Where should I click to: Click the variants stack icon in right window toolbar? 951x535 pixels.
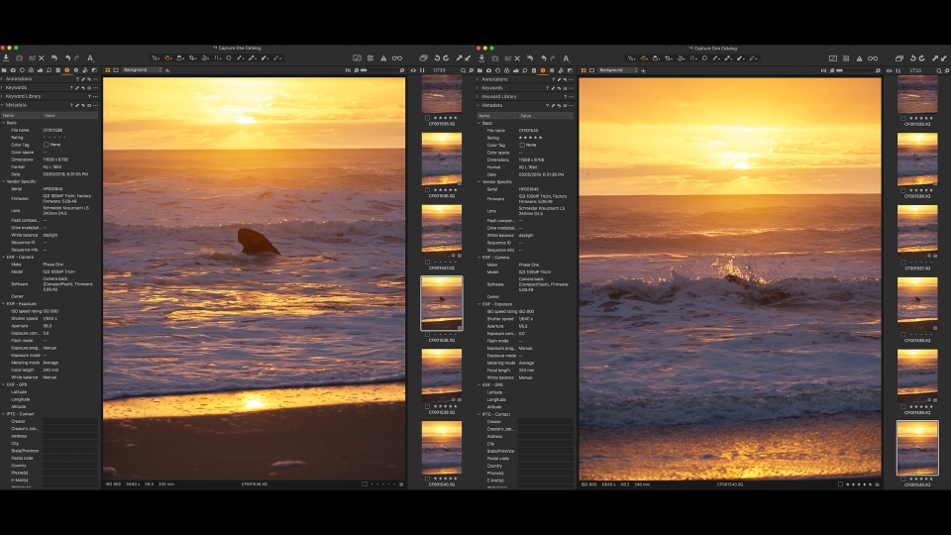coord(899,58)
